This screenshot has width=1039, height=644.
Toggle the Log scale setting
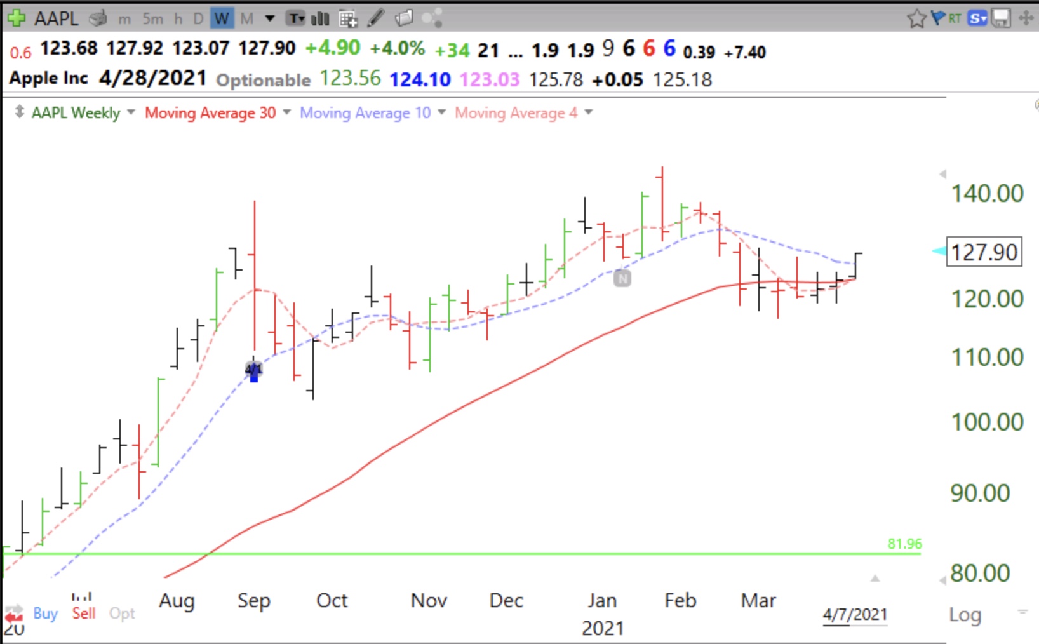click(x=965, y=615)
